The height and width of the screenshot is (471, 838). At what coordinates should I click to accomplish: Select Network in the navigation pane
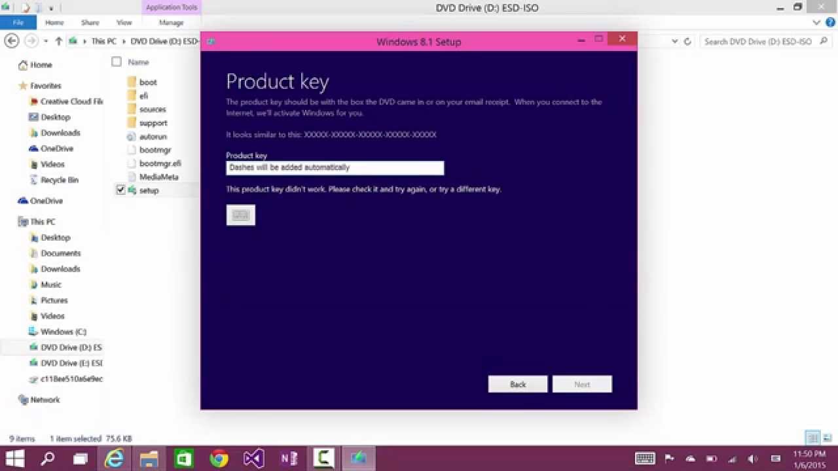coord(45,400)
